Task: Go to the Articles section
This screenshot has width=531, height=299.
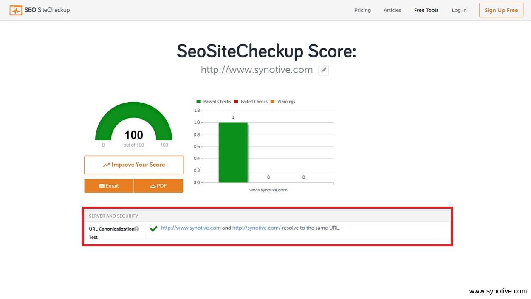Action: pyautogui.click(x=393, y=10)
